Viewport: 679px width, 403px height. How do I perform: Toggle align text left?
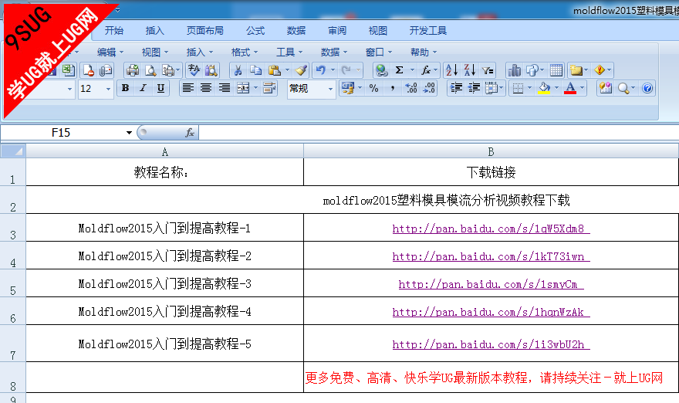[188, 89]
